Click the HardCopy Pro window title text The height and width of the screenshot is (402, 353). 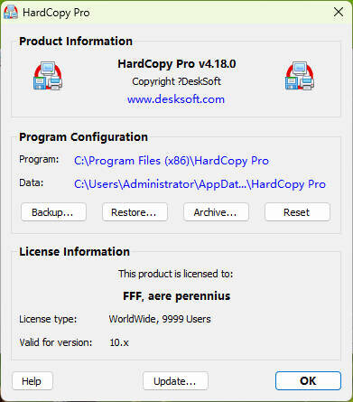[56, 13]
